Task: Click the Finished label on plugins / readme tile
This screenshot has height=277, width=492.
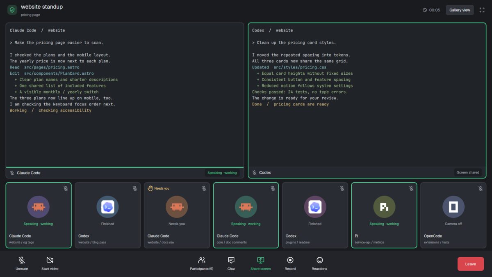Action: (x=315, y=224)
